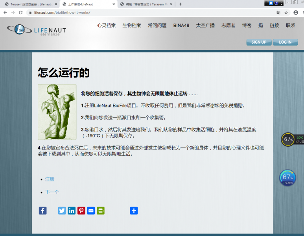Click the LifeNaut logo
The width and height of the screenshot is (304, 236).
(x=37, y=30)
